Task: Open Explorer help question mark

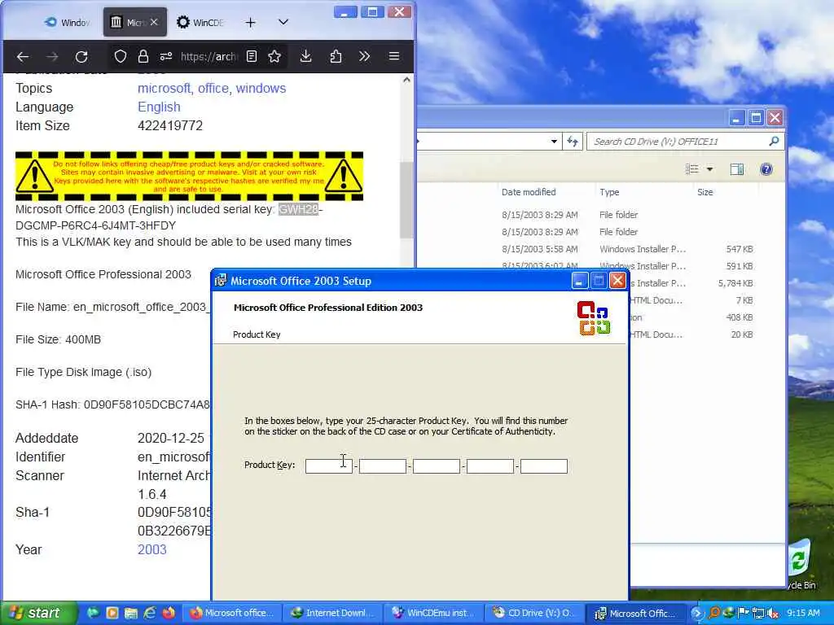Action: point(766,169)
